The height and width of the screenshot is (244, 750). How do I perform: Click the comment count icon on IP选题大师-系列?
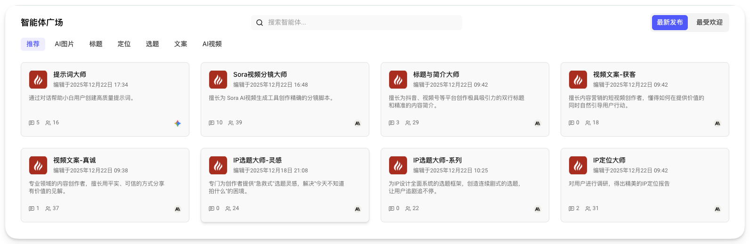tap(391, 209)
